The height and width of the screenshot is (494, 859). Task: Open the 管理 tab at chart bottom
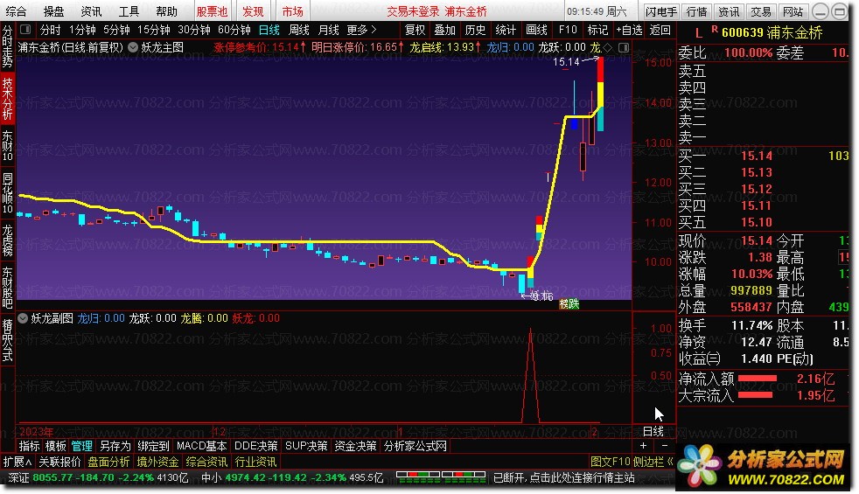tap(81, 446)
